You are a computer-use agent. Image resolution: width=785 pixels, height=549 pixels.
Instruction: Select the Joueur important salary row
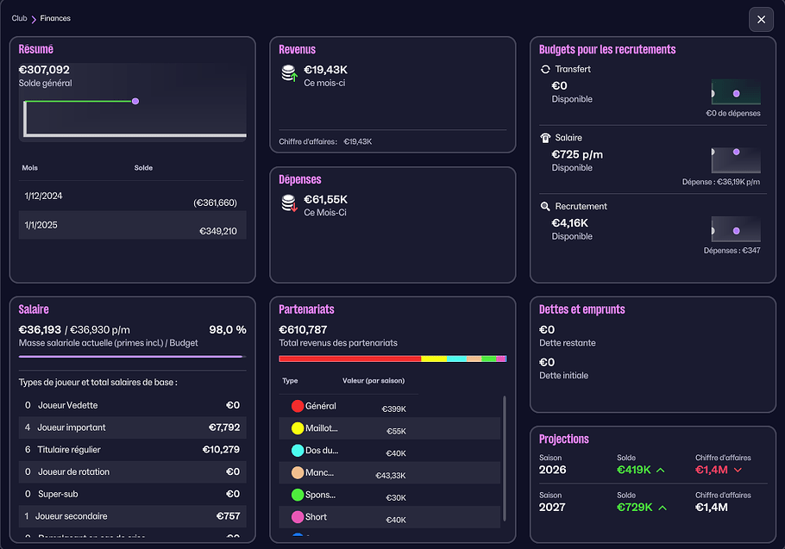(132, 427)
